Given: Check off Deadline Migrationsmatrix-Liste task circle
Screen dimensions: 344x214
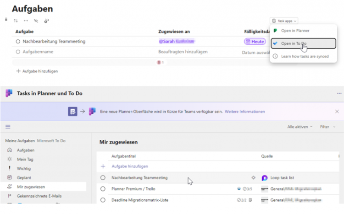Looking at the screenshot, I should click(103, 200).
